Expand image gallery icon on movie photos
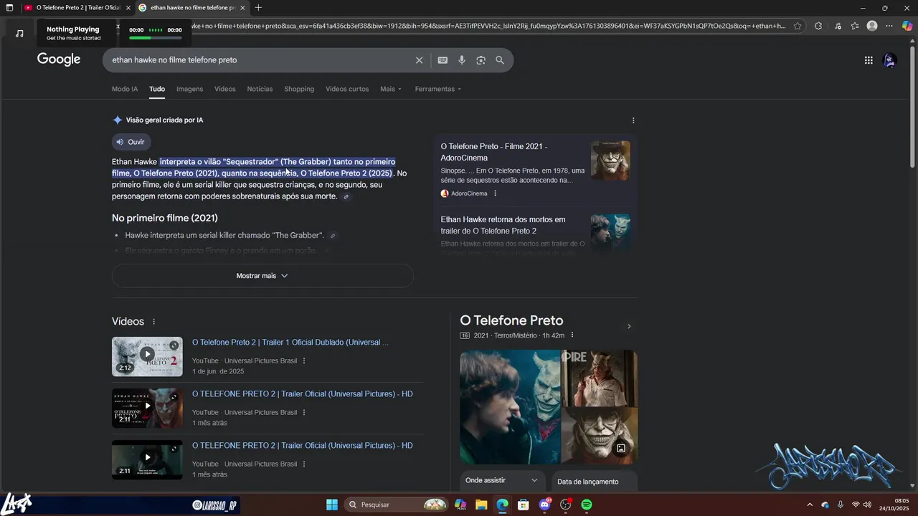 click(x=621, y=449)
